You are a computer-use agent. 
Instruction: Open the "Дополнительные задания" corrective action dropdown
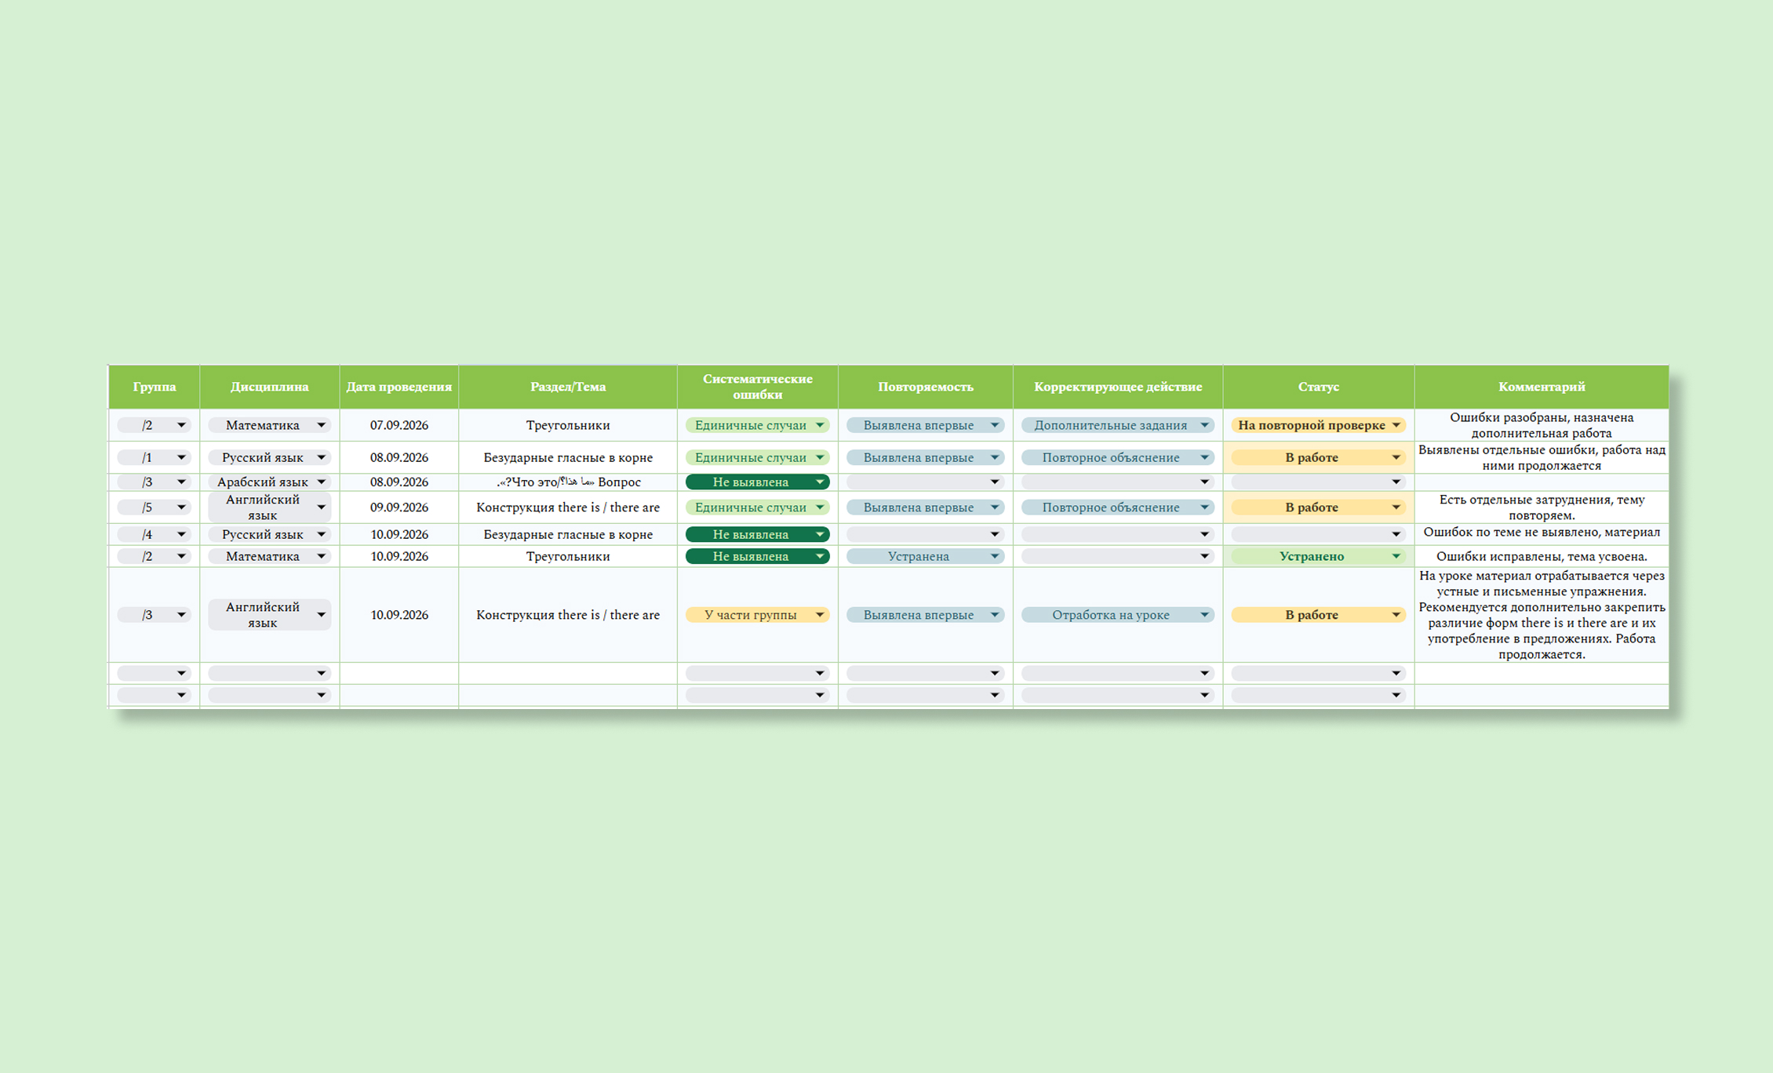coord(1117,425)
